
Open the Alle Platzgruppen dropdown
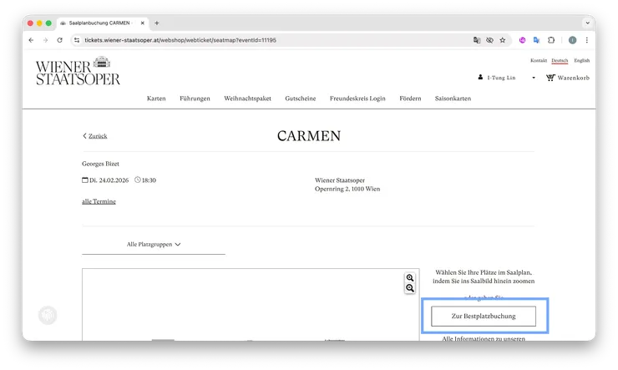(x=154, y=245)
